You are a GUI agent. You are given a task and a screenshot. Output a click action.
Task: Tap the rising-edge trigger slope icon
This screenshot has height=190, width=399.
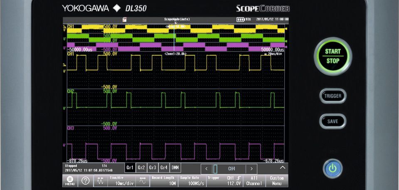pos(239,178)
